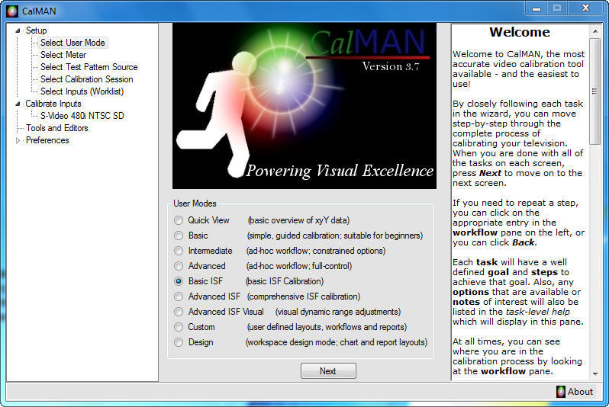Click the Preferences tree label

coord(47,140)
